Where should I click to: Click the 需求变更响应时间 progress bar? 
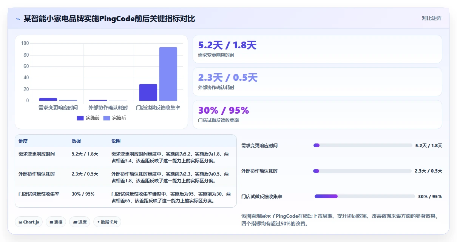pos(363,145)
